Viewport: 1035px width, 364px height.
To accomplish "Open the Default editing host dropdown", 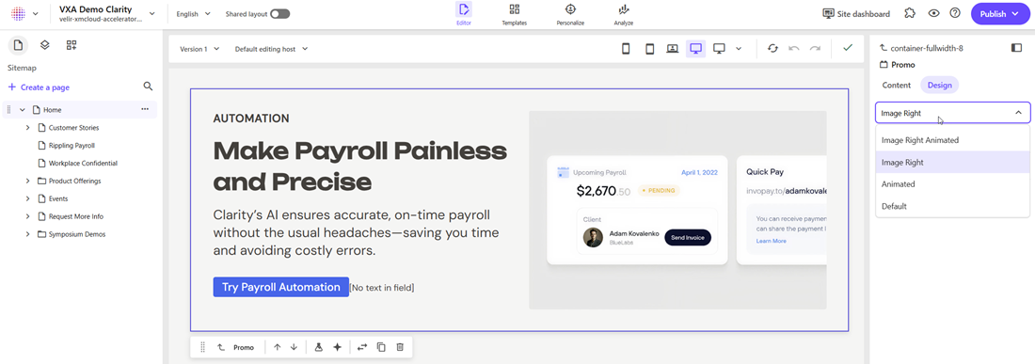I will (x=271, y=49).
